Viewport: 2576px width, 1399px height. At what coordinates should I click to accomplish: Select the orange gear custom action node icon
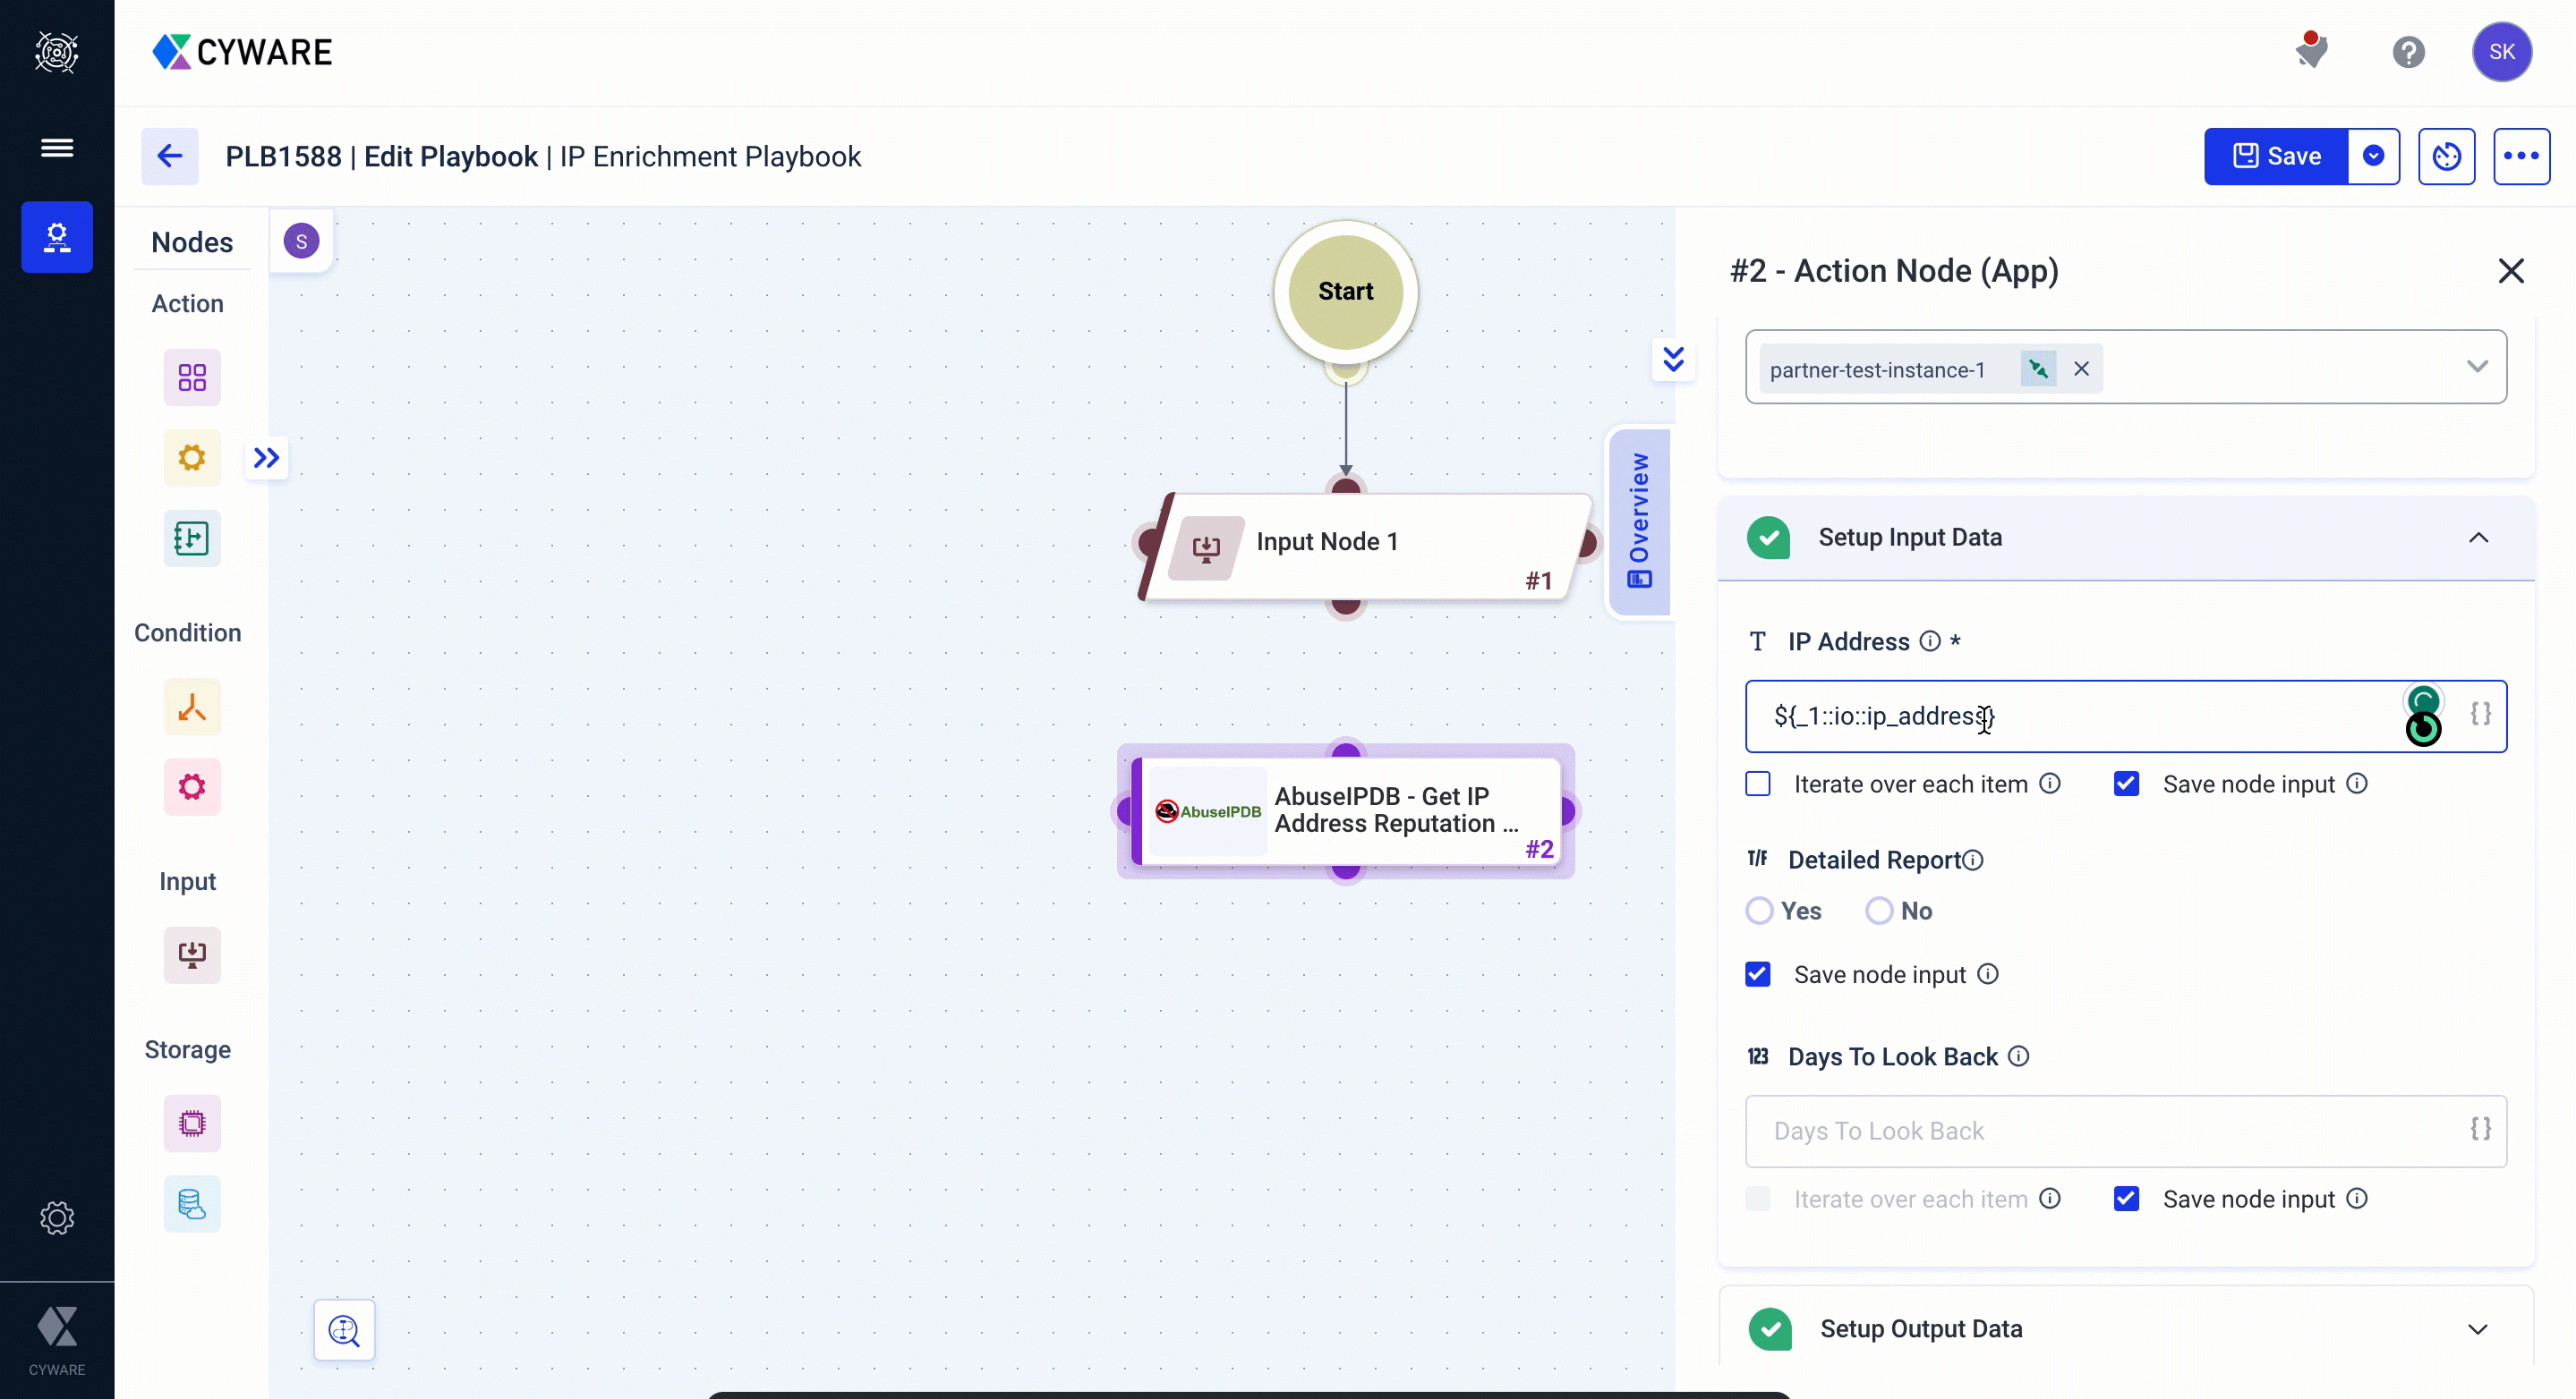[192, 458]
